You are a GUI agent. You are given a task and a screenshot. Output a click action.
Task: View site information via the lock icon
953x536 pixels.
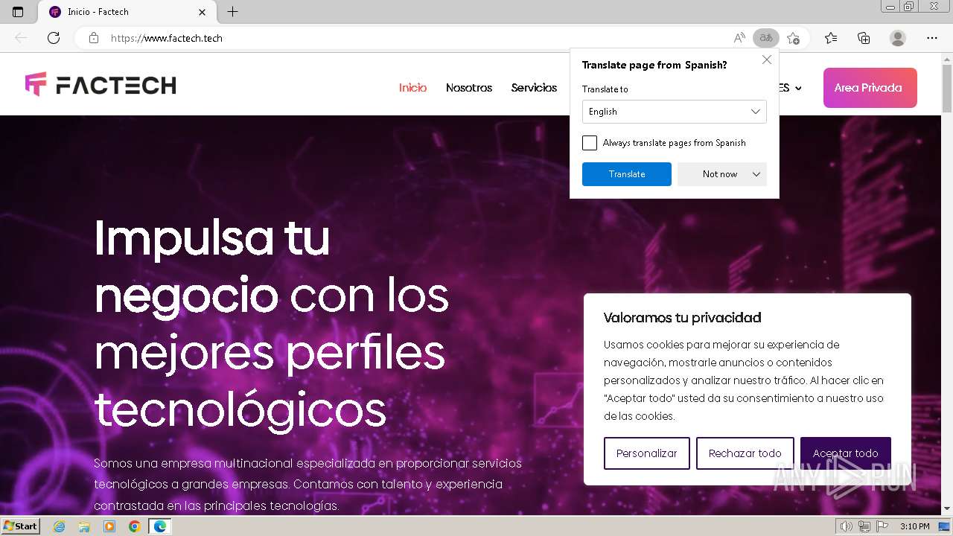(94, 38)
